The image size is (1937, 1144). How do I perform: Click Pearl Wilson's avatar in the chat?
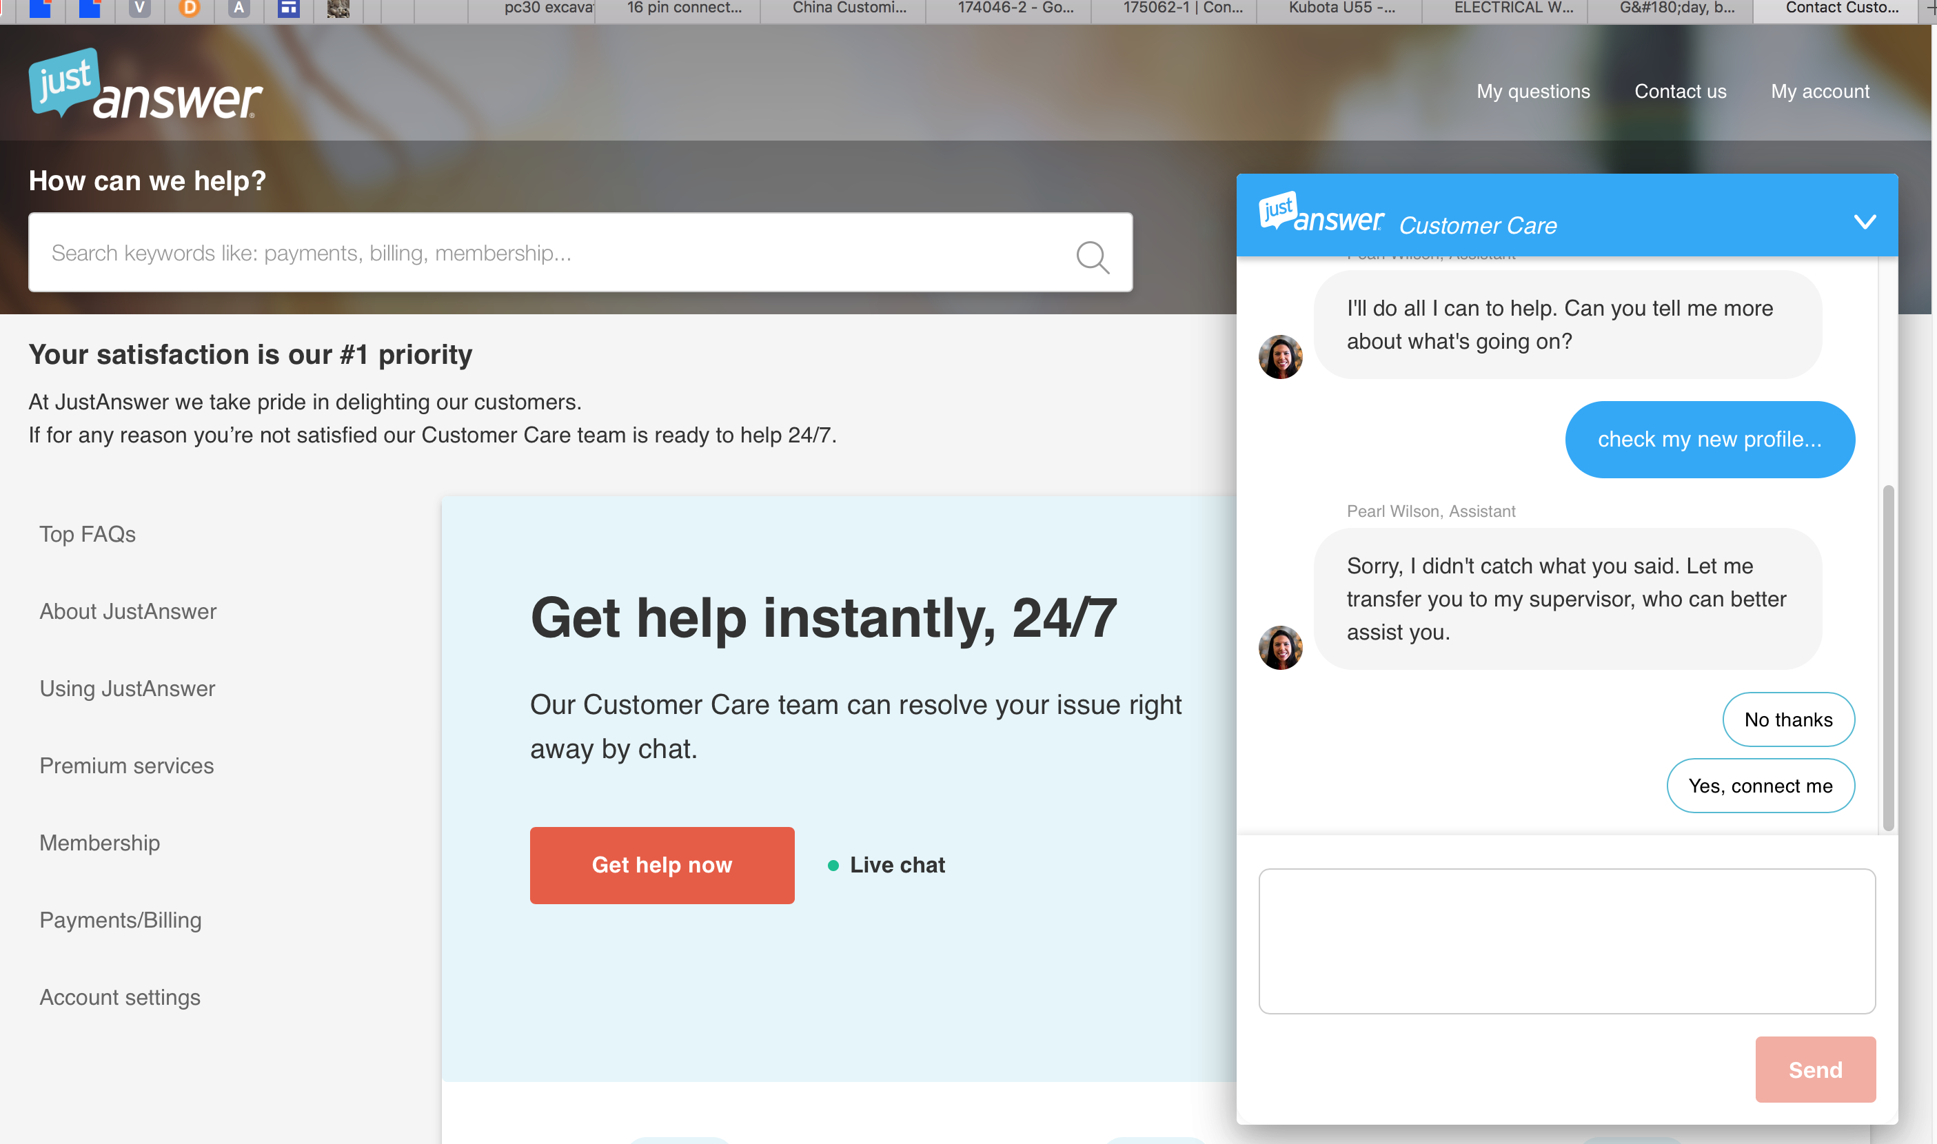point(1279,356)
